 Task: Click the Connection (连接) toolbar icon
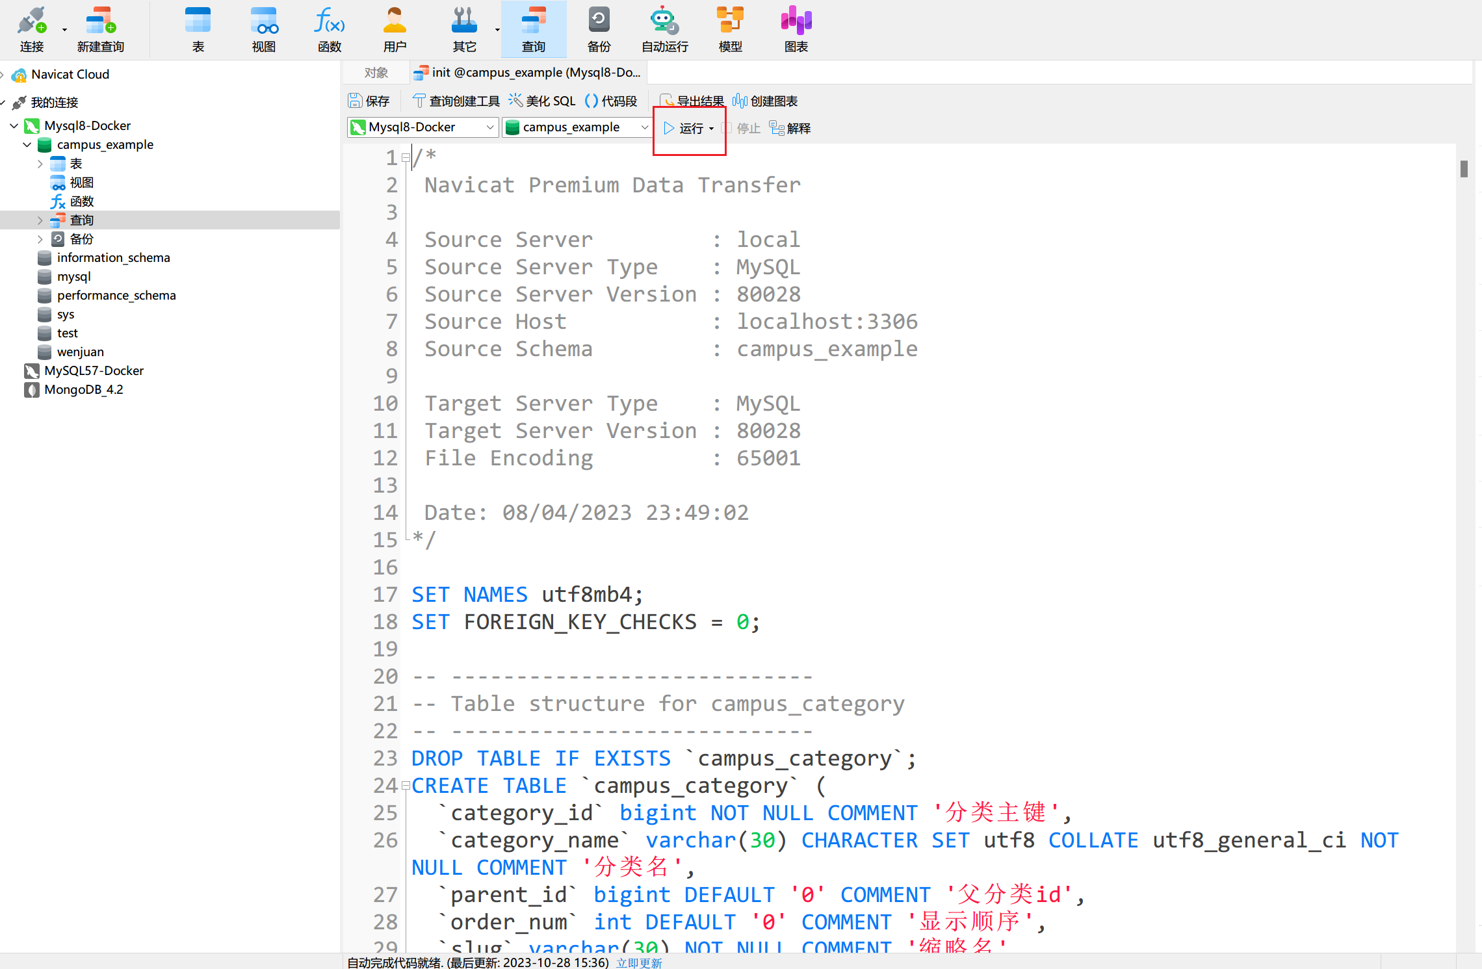(x=31, y=29)
